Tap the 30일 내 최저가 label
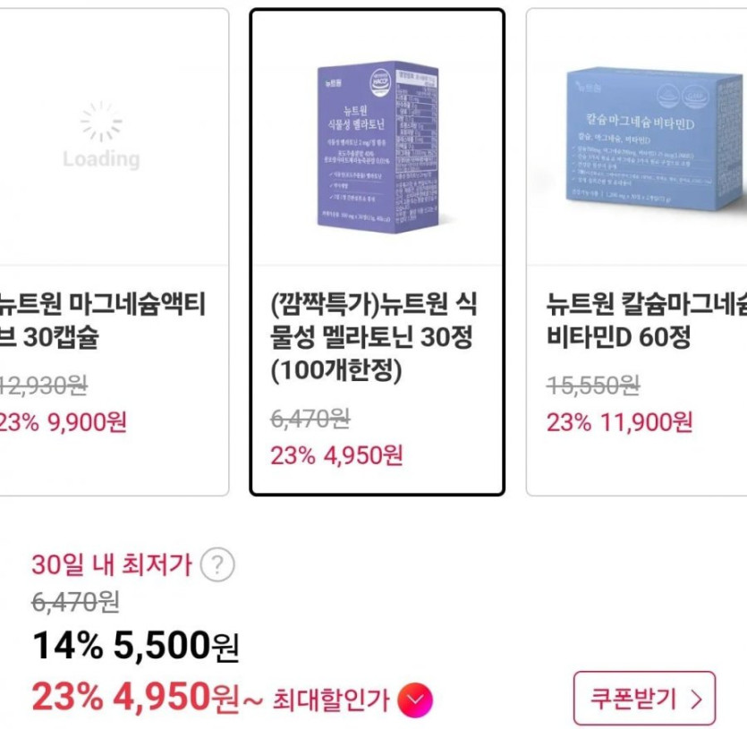The height and width of the screenshot is (729, 747). point(112,565)
